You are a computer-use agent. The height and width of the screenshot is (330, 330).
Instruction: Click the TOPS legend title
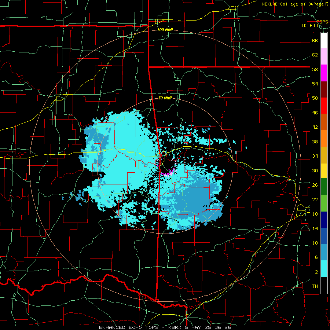click(322, 22)
